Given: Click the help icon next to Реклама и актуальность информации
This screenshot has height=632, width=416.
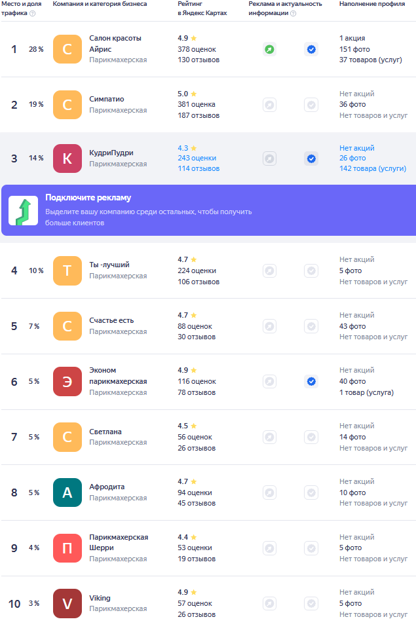Looking at the screenshot, I should 293,13.
